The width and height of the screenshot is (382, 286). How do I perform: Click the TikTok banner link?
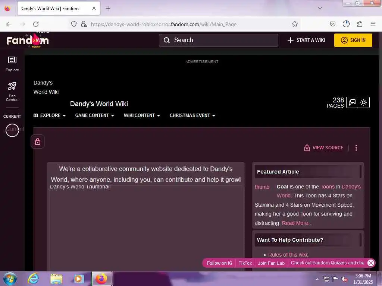[245, 263]
